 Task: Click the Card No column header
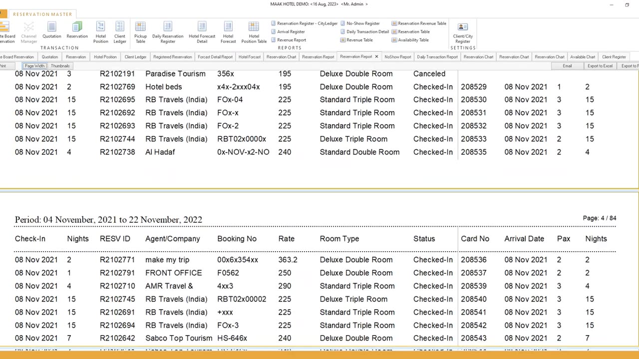pyautogui.click(x=475, y=239)
